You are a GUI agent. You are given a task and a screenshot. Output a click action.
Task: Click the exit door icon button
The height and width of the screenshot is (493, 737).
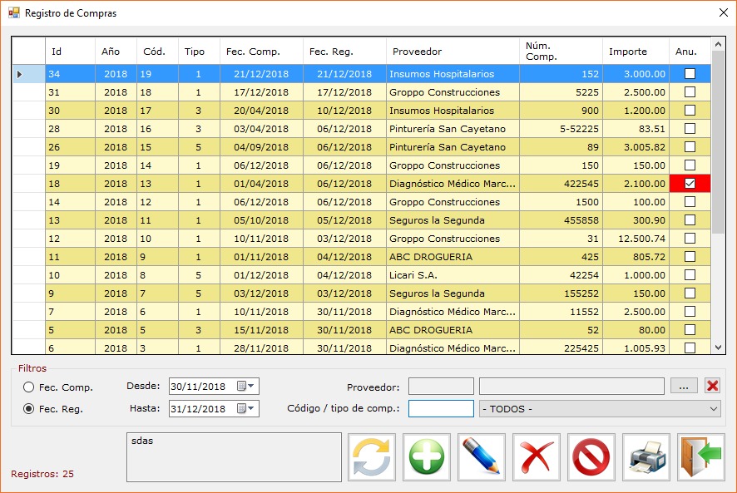[x=701, y=457]
